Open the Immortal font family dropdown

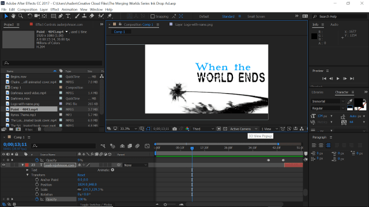[x=327, y=101]
